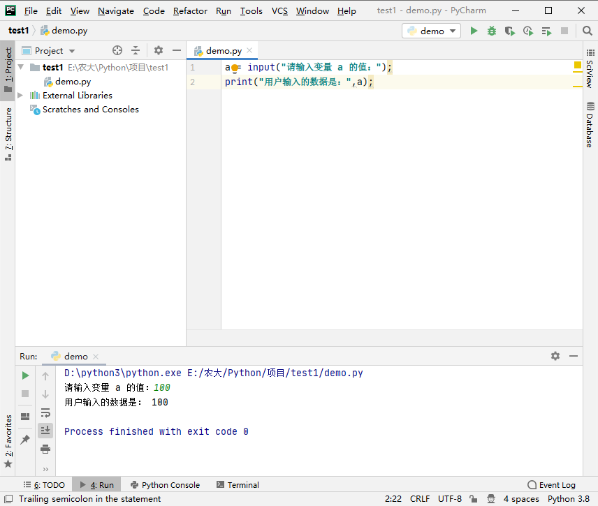This screenshot has width=598, height=506.
Task: Open the Refactor menu
Action: tap(190, 10)
